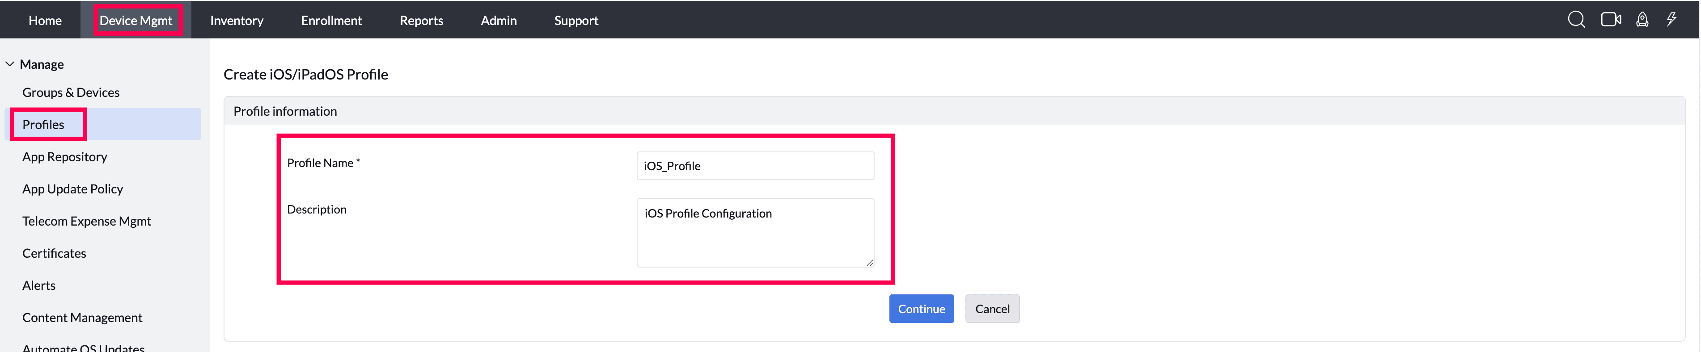The width and height of the screenshot is (1701, 352).
Task: Cancel the profile creation
Action: (x=992, y=309)
